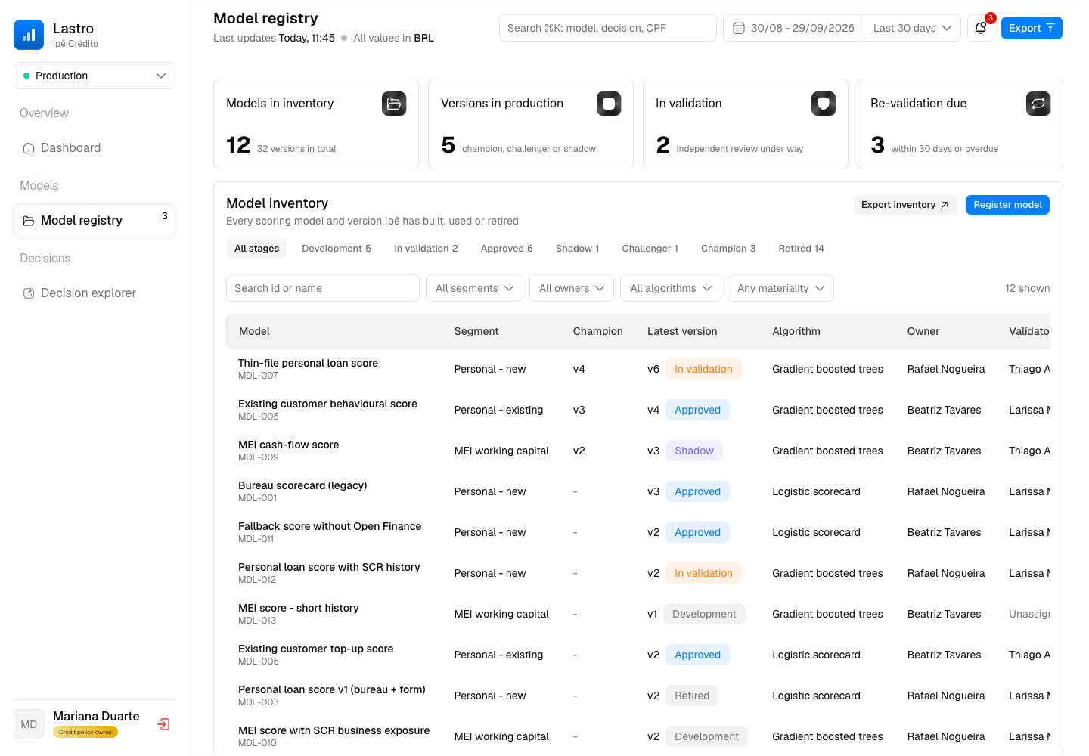Click the In validation shield icon
Image resolution: width=1089 pixels, height=756 pixels.
824,104
